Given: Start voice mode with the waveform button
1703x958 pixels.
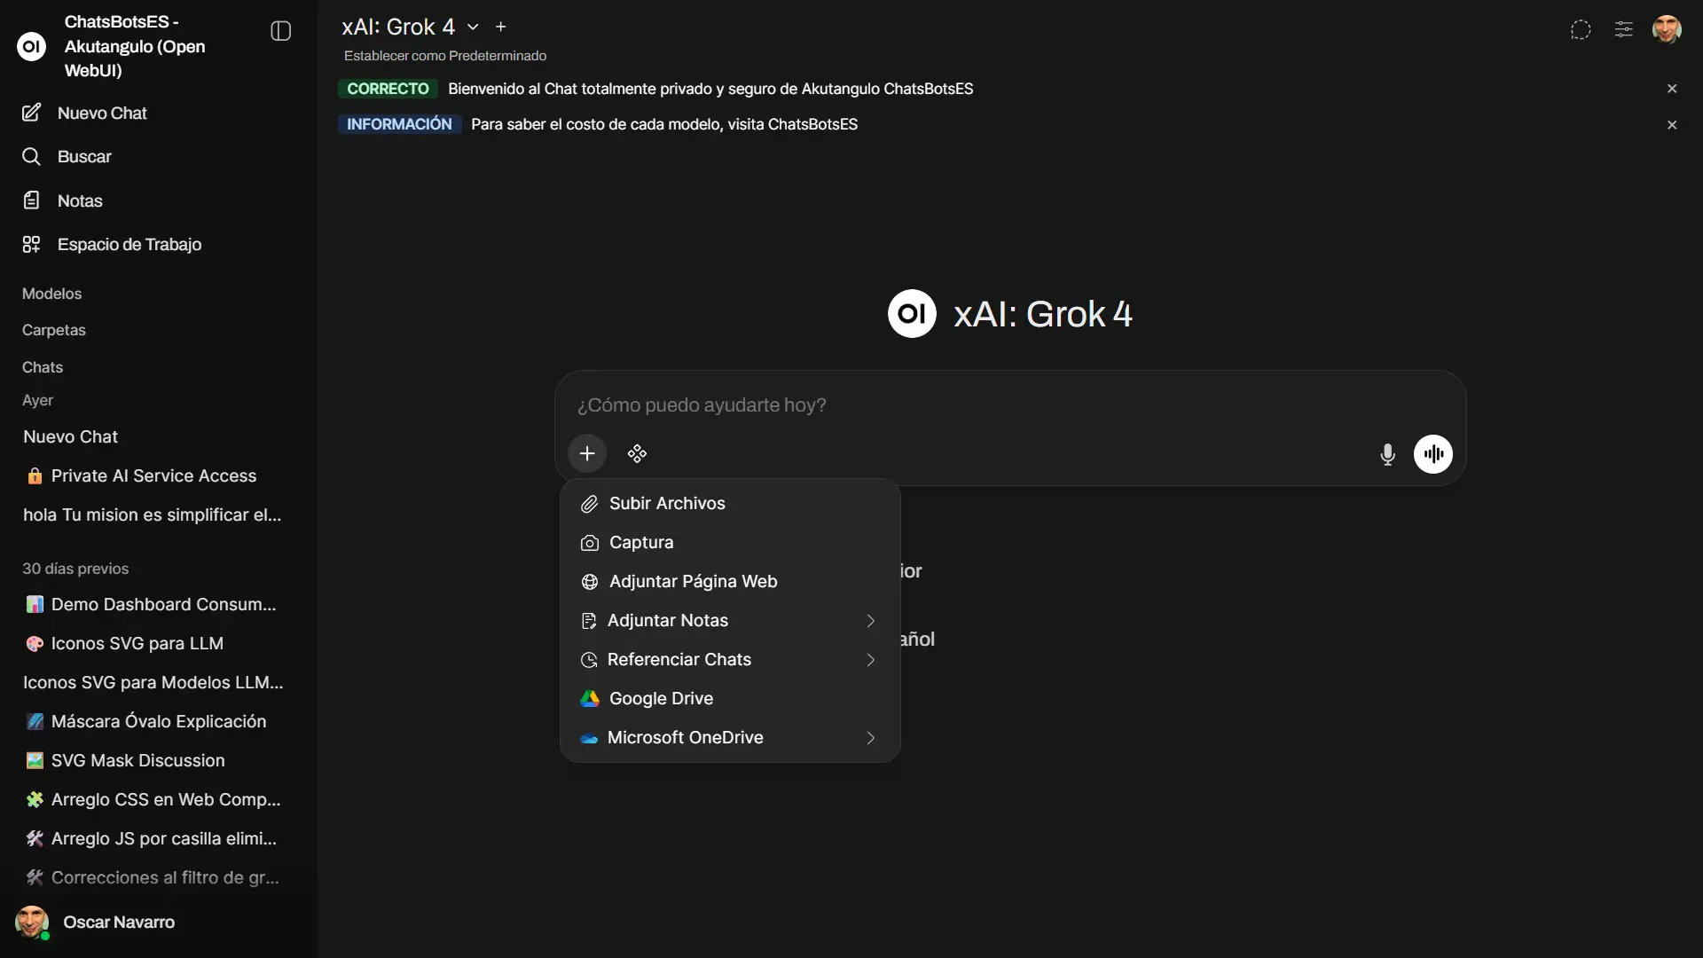Looking at the screenshot, I should (1433, 454).
